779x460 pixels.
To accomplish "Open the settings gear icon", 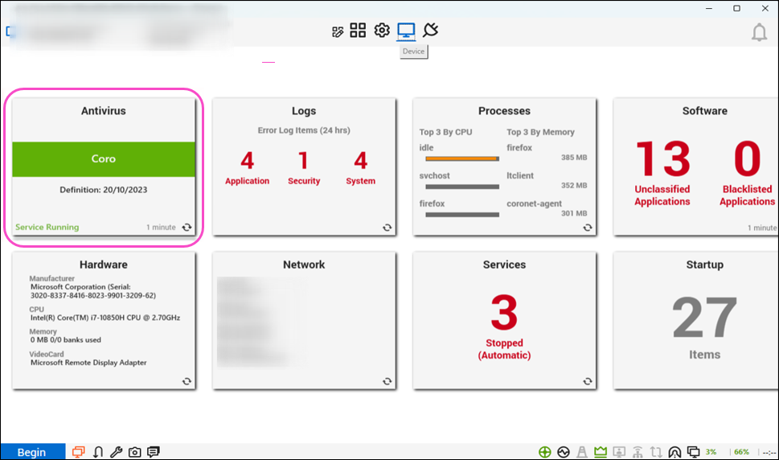I will (382, 31).
